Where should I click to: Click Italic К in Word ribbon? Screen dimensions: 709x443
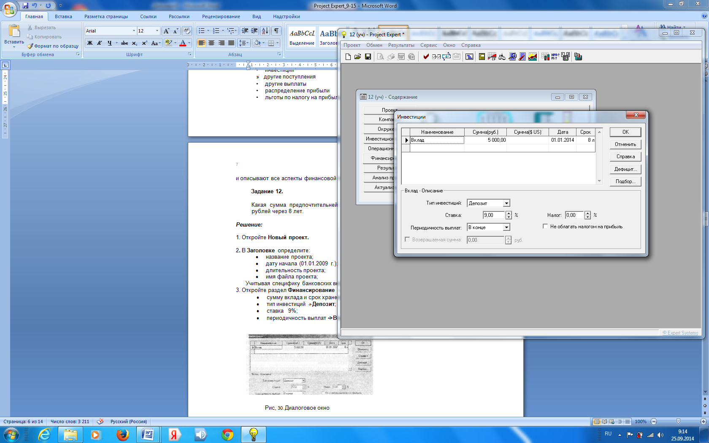[x=100, y=43]
